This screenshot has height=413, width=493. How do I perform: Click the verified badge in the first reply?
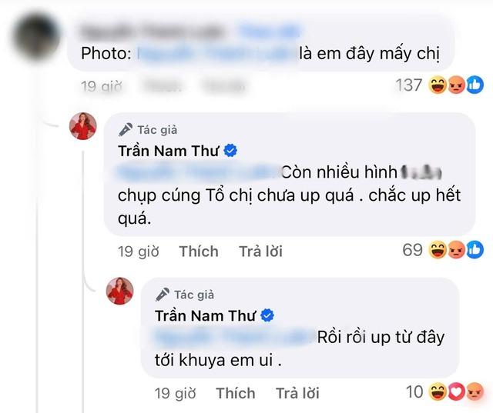pyautogui.click(x=230, y=151)
